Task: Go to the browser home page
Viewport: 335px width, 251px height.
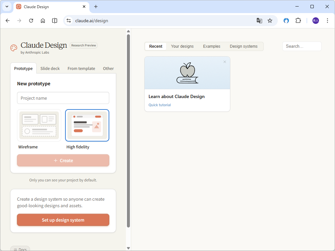Action: tap(43, 21)
